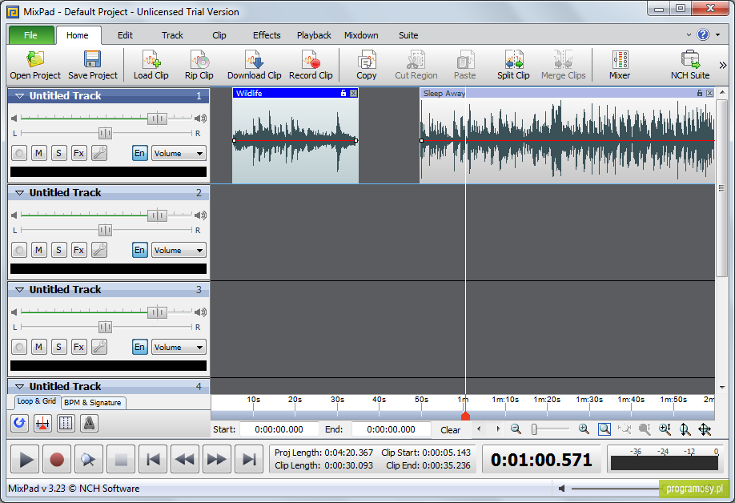Open the dropdown arrow next to help
This screenshot has width=735, height=503.
tap(717, 34)
